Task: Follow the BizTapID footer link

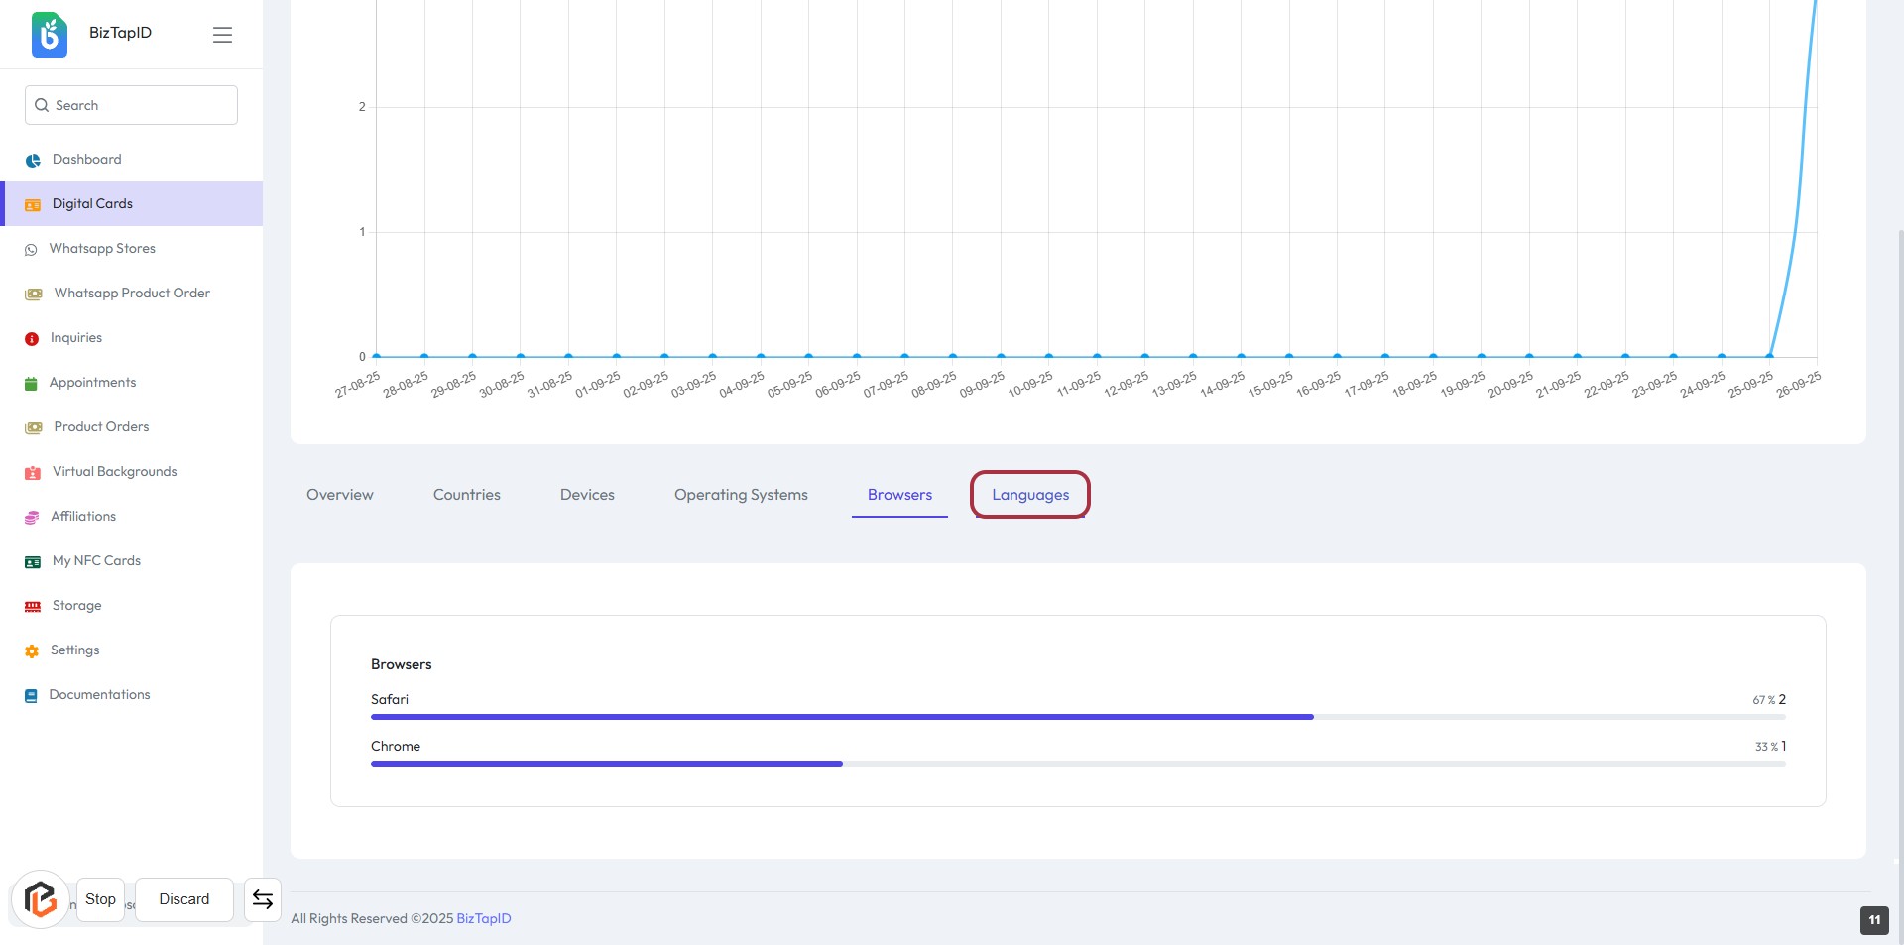Action: tap(484, 919)
